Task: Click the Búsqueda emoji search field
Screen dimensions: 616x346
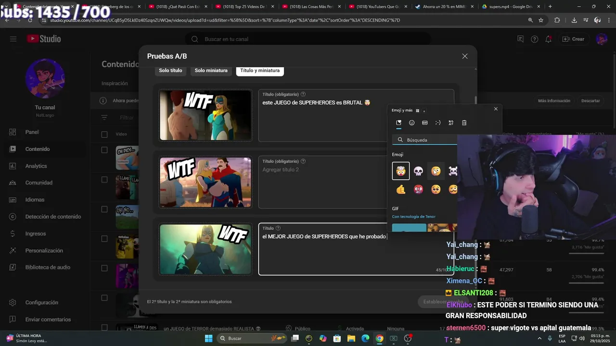Action: [425, 140]
